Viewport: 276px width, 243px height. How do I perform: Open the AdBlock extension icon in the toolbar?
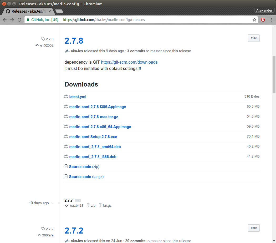coord(263,19)
